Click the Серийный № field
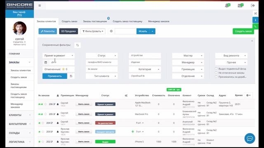Viewport: 264px width, 148px height. [145, 76]
